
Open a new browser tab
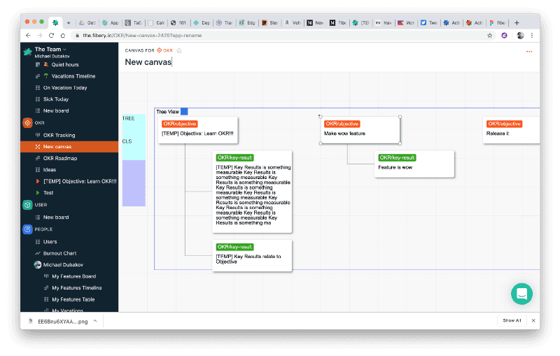coord(517,22)
